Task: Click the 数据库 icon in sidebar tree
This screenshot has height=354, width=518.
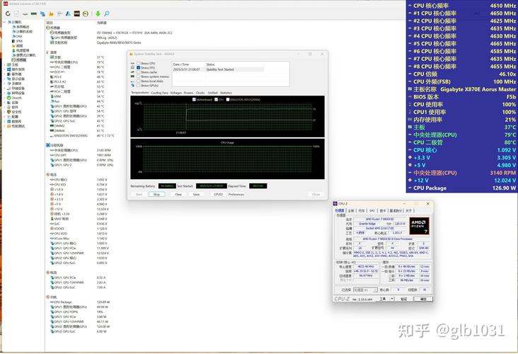Action: click(x=9, y=121)
